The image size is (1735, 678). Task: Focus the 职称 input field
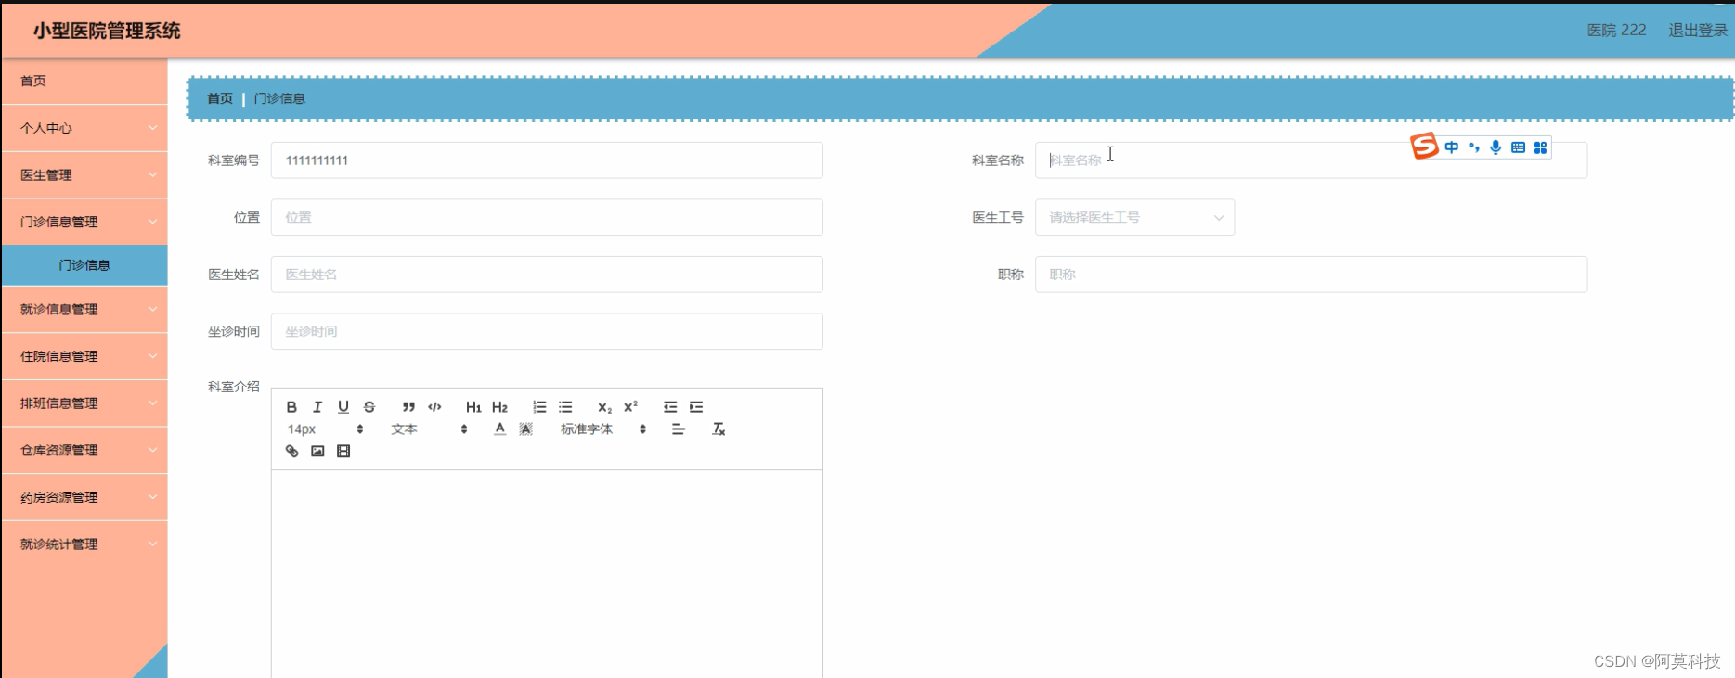tap(1311, 275)
